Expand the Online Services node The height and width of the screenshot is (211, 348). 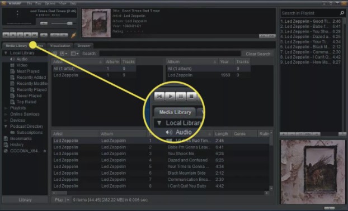[6, 114]
